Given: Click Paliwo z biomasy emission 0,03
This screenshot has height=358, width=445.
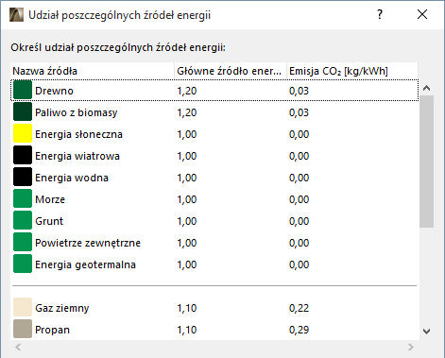Looking at the screenshot, I should pos(299,112).
